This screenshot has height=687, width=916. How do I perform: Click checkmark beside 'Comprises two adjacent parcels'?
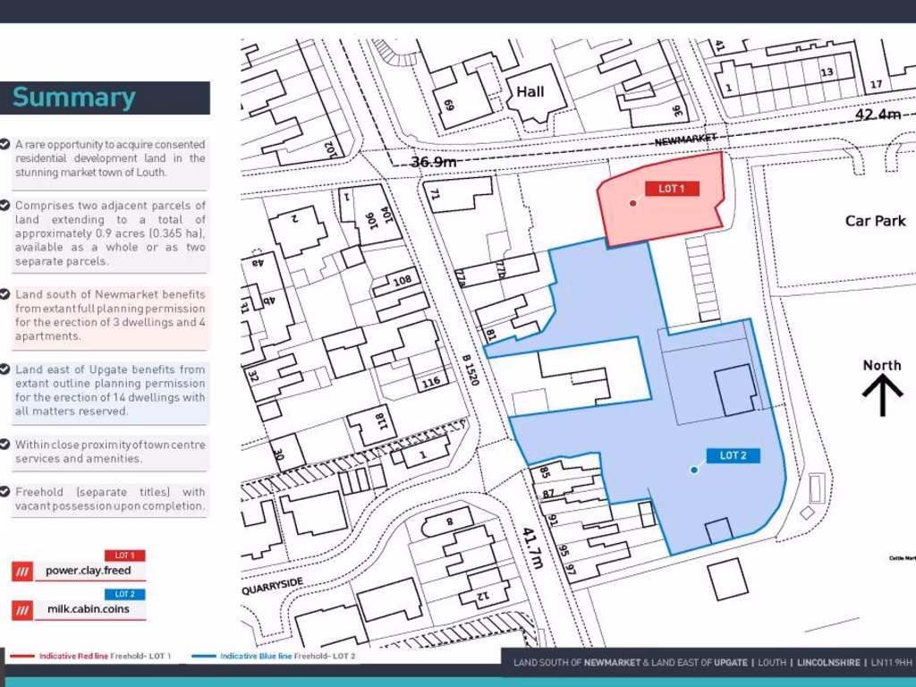click(6, 206)
